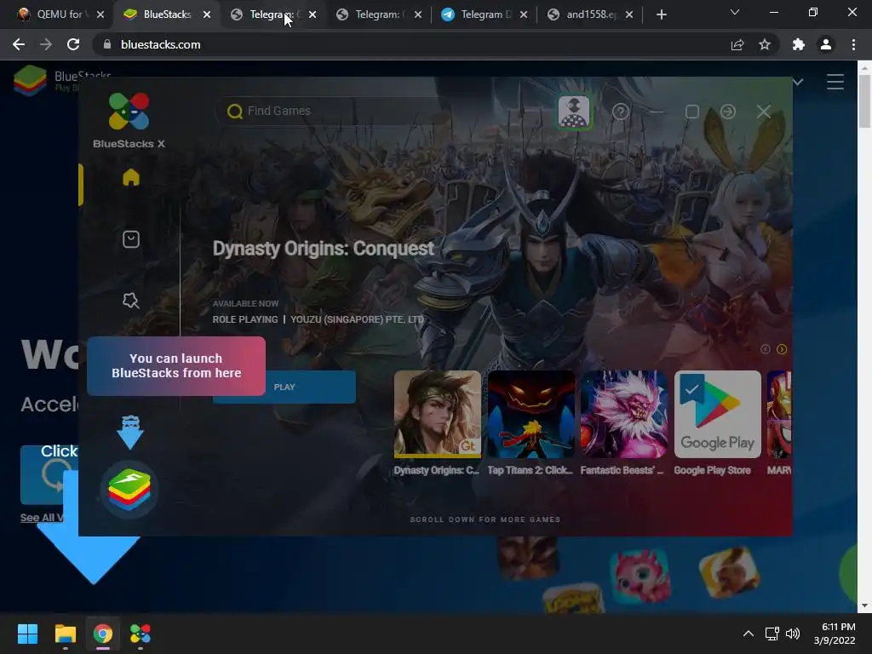Open Windows Start menu

pos(27,634)
